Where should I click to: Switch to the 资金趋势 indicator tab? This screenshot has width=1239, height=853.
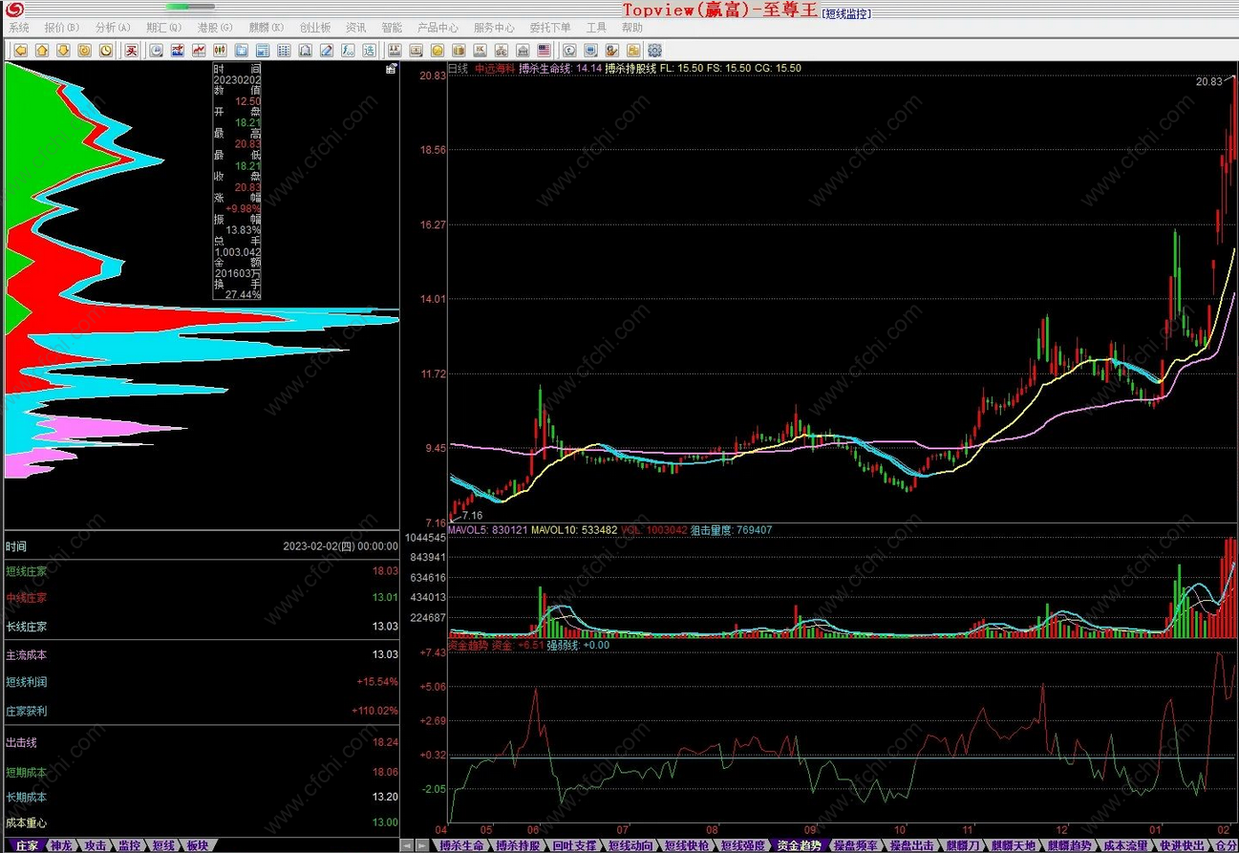[799, 845]
